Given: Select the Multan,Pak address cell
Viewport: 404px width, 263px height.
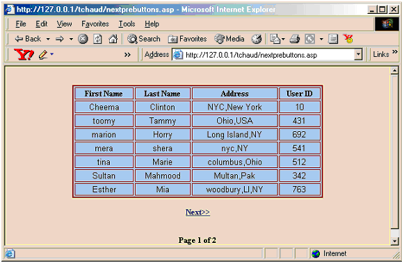Looking at the screenshot, I should pos(235,176).
